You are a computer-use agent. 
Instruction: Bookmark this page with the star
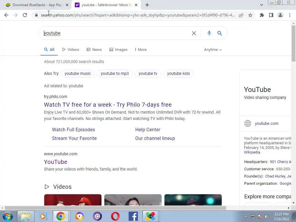[250, 15]
